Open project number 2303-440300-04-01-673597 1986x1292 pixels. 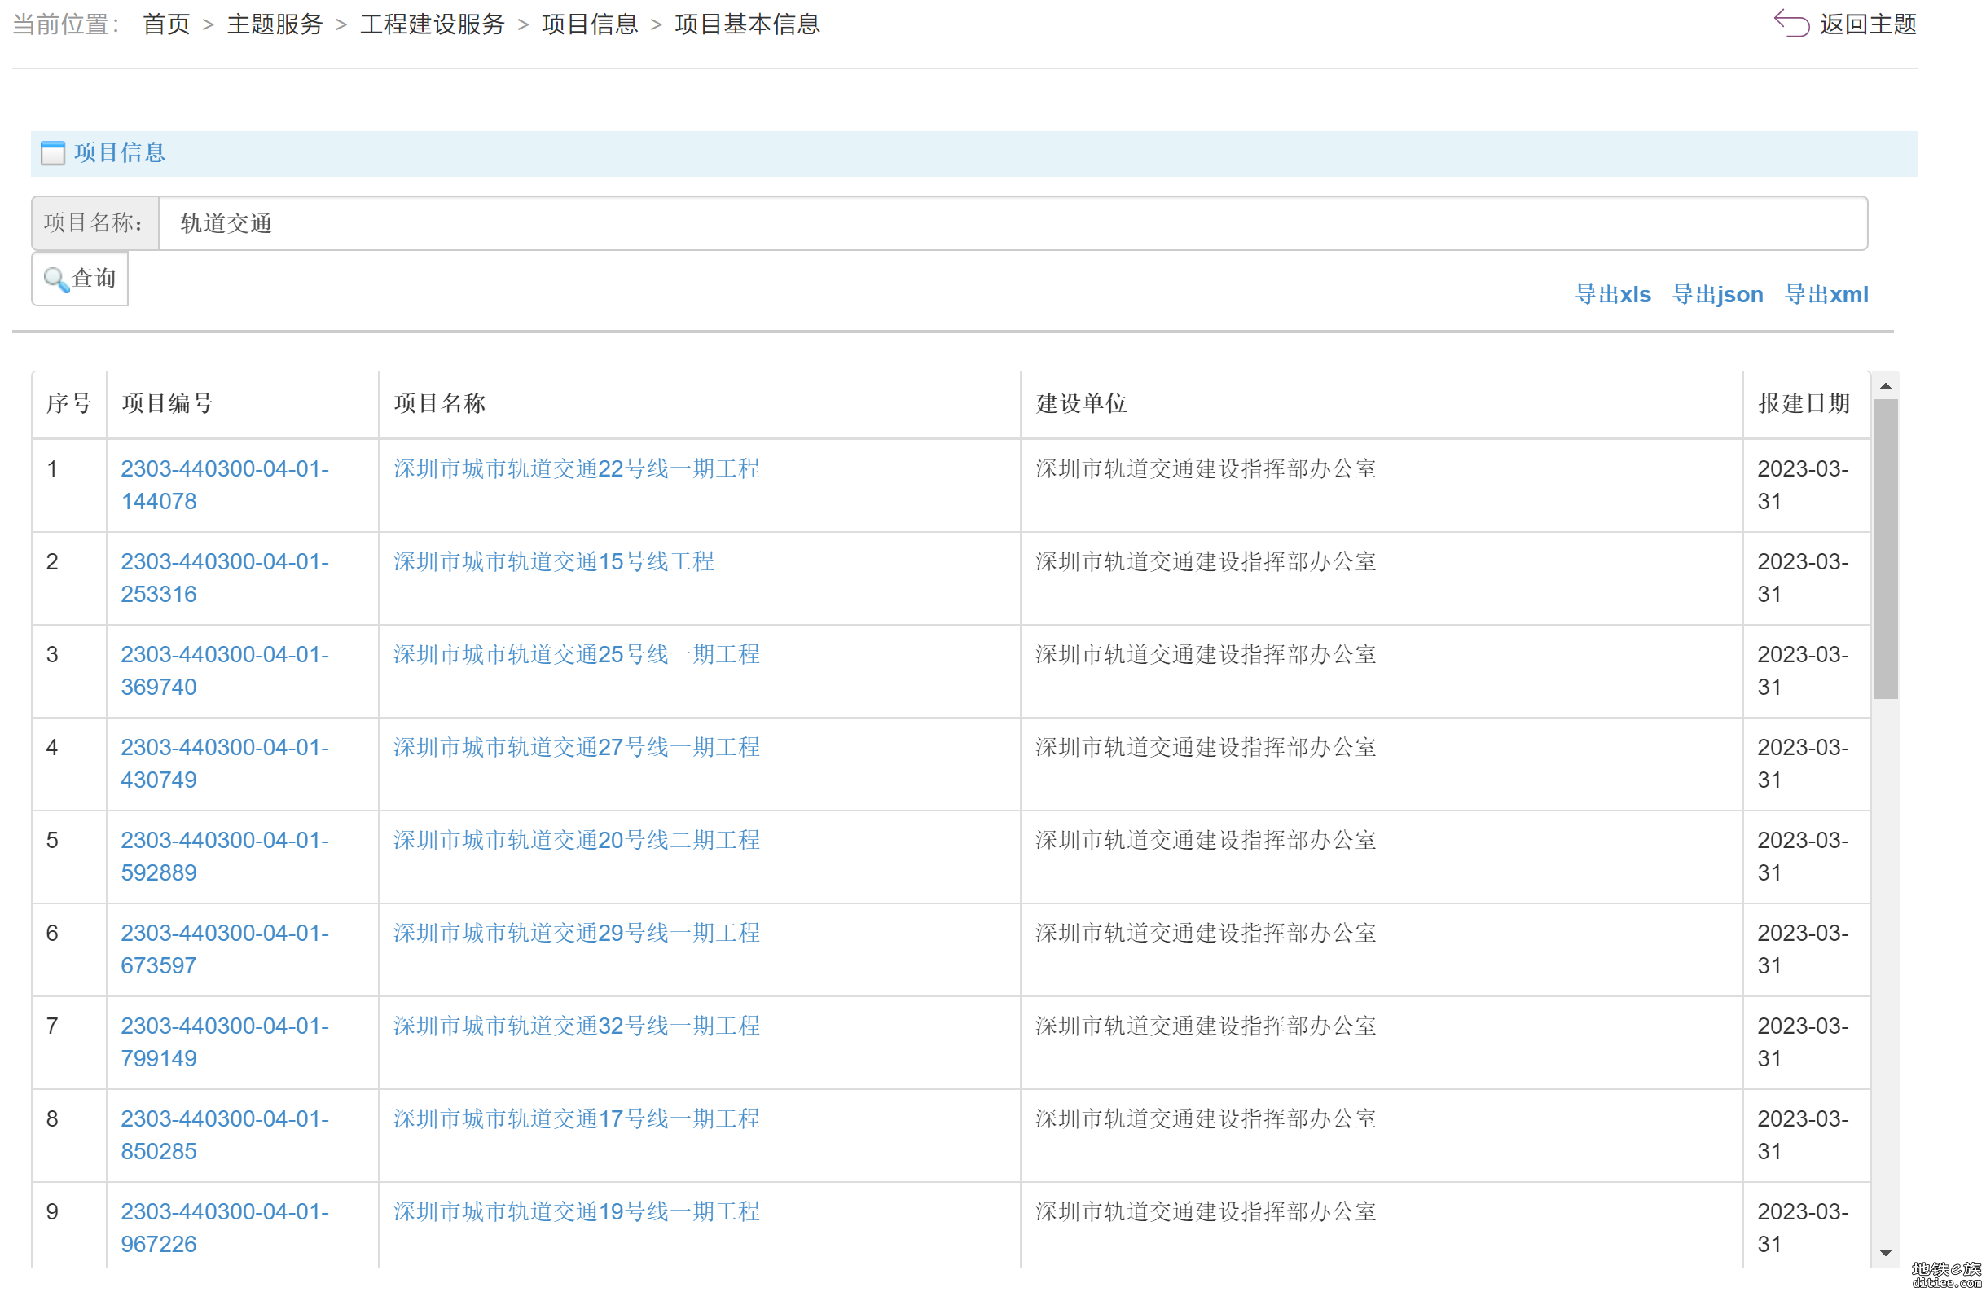coord(226,948)
